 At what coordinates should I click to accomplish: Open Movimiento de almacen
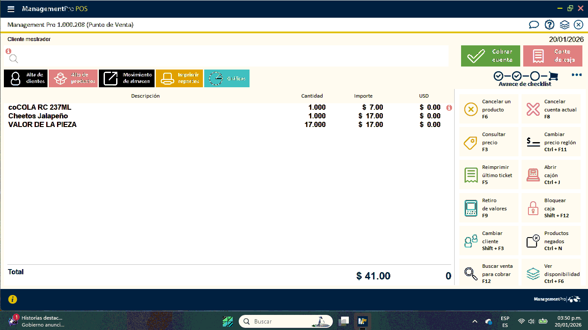126,78
